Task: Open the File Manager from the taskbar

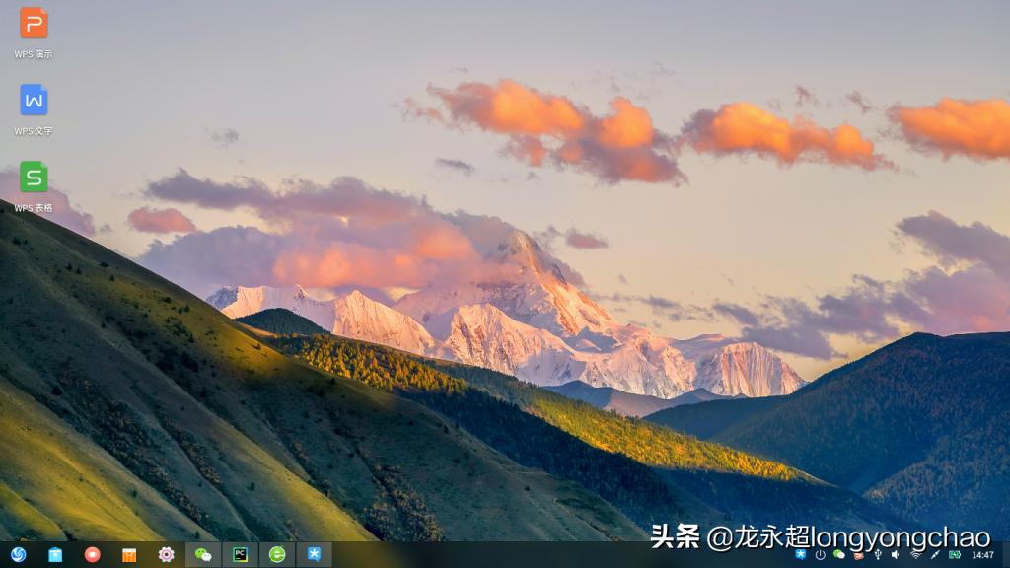Action: point(54,554)
